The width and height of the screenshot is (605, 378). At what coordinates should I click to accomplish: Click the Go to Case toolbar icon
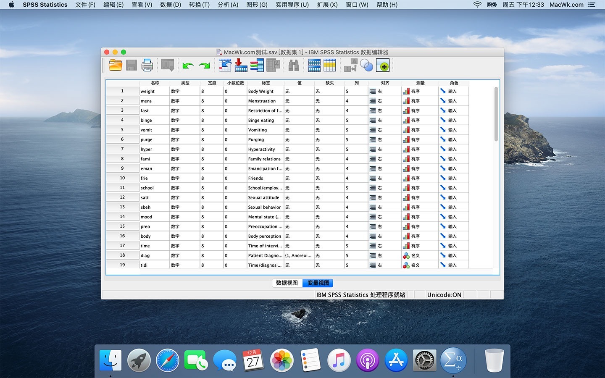point(225,65)
